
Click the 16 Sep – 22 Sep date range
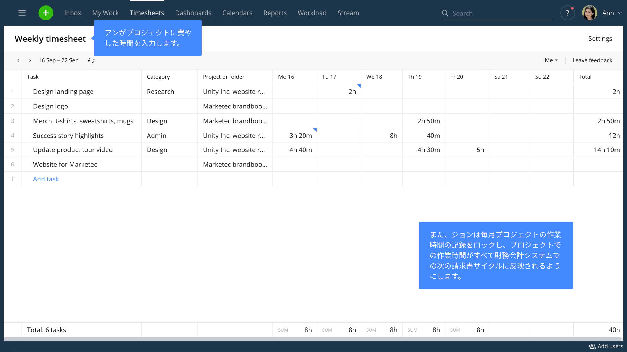59,60
